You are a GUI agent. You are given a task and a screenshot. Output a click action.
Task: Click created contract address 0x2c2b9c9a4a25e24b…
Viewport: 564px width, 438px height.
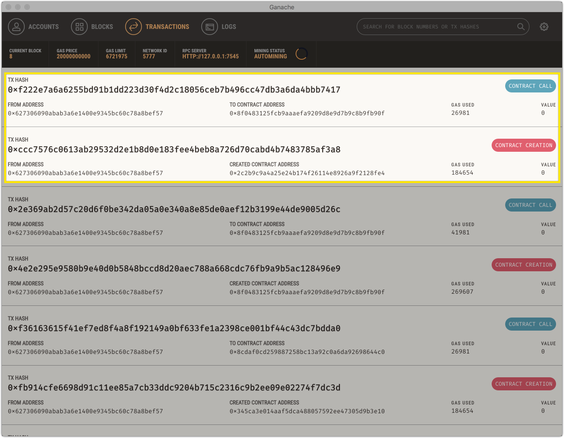click(307, 173)
